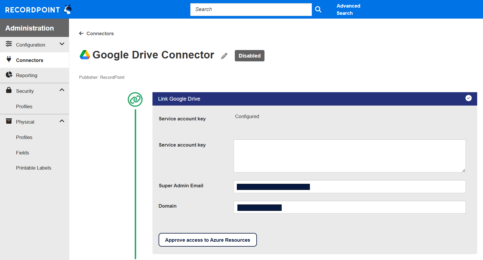Screen dimensions: 483x260
Task: Click the green link chain step icon
Action: pos(135,99)
